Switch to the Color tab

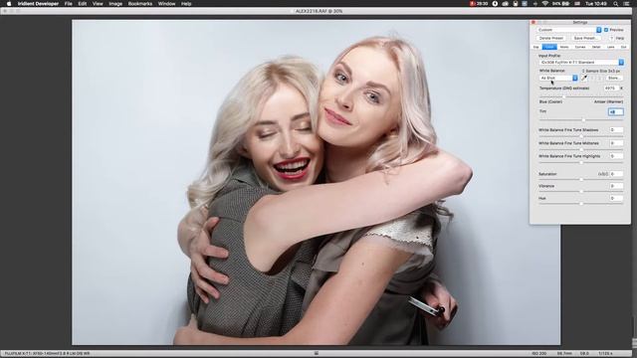point(549,47)
